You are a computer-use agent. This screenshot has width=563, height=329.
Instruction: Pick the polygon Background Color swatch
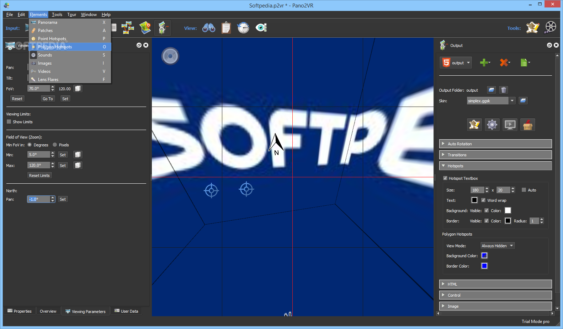pyautogui.click(x=484, y=255)
